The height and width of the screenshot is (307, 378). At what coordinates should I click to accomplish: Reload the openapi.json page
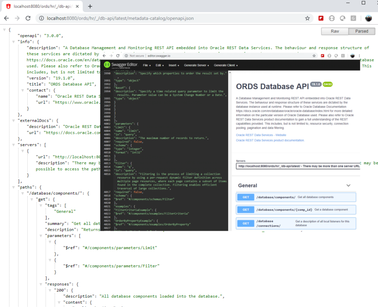pyautogui.click(x=28, y=18)
